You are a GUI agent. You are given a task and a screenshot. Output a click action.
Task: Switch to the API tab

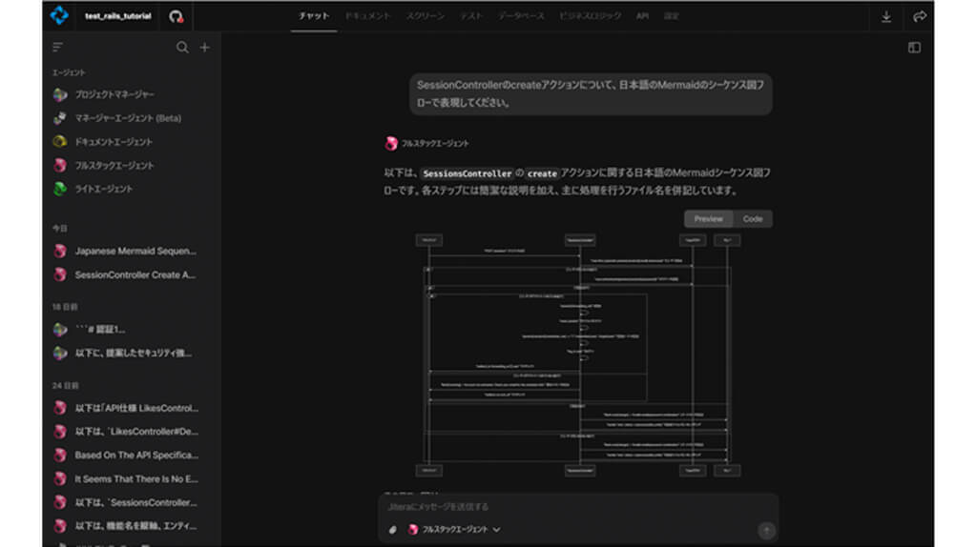pos(642,16)
